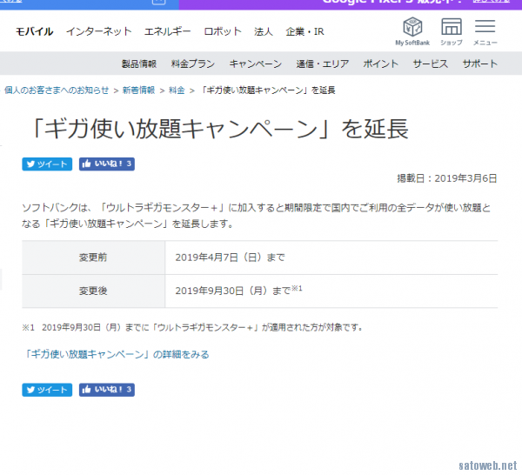Click the ショップ store icon
Image resolution: width=522 pixels, height=475 pixels.
coord(451,30)
